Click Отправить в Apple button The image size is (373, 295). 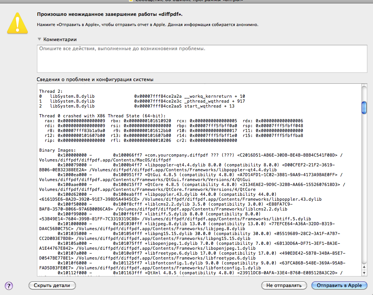[x=339, y=286]
